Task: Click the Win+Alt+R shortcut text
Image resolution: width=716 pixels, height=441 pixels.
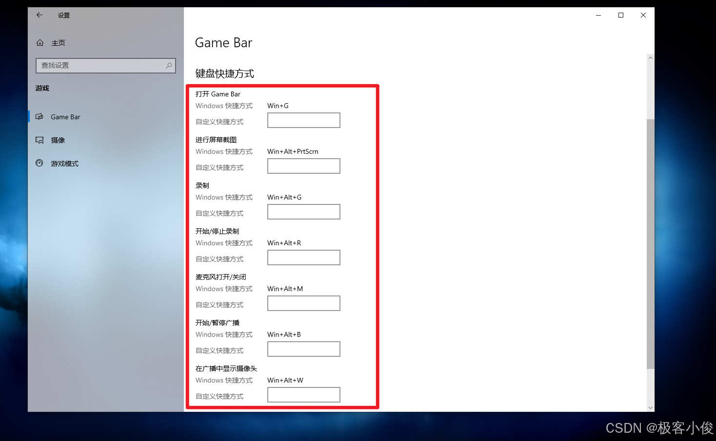Action: coord(284,243)
